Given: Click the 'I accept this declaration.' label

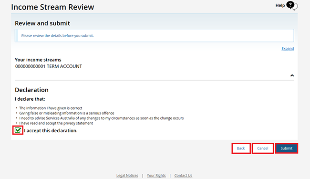Looking at the screenshot, I should click(51, 130).
